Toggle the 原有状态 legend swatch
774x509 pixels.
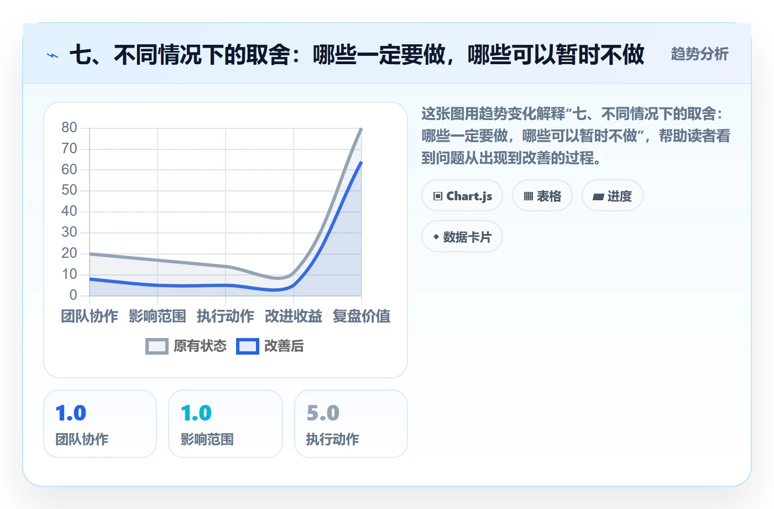click(x=157, y=346)
